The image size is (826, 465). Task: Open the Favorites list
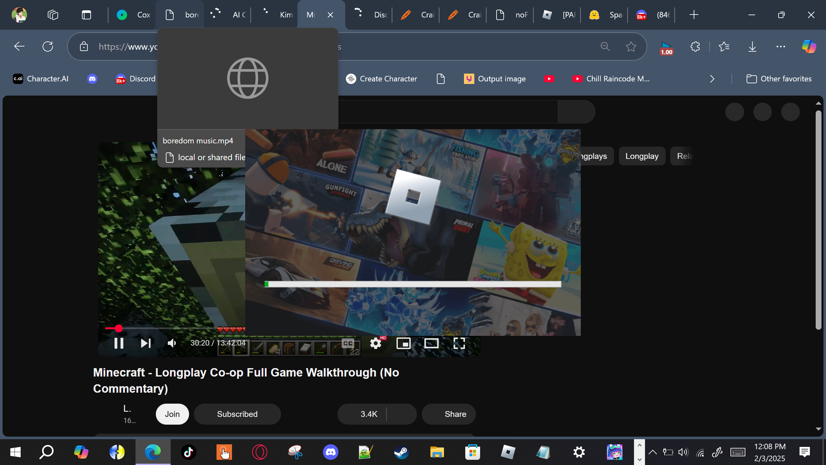tap(724, 46)
